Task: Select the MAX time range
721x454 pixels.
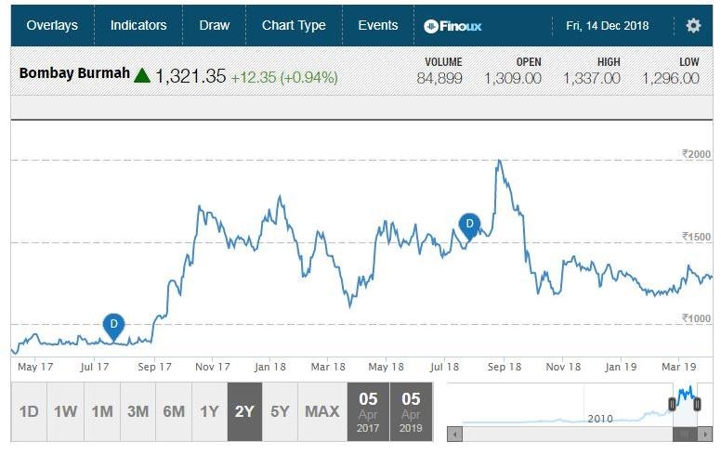Action: pos(322,411)
